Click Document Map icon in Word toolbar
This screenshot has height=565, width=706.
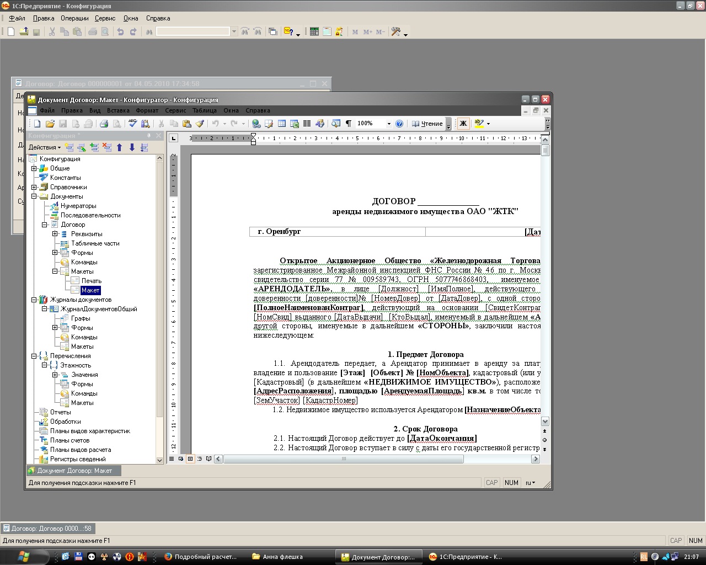coord(336,124)
